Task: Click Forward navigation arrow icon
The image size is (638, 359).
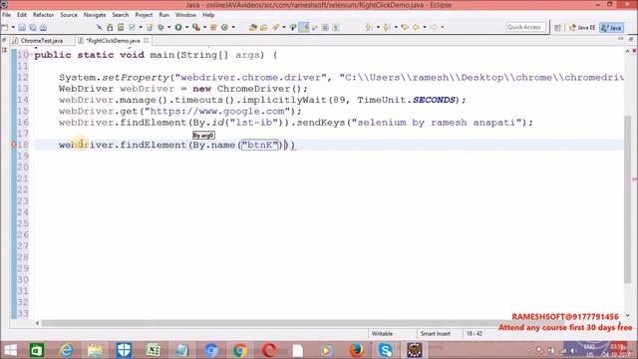Action: click(434, 27)
